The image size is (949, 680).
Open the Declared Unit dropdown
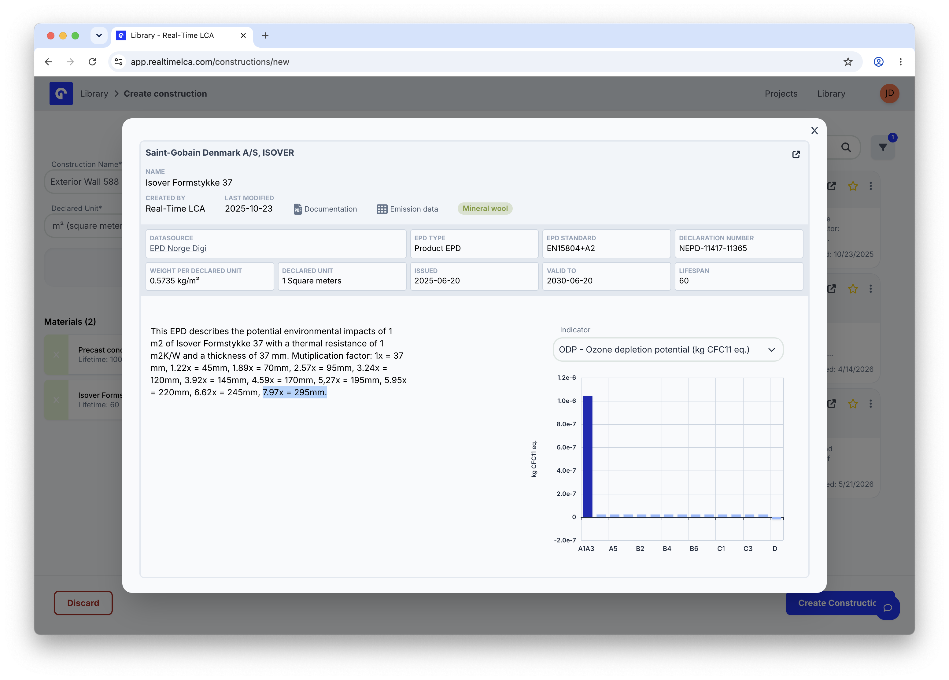tap(84, 226)
